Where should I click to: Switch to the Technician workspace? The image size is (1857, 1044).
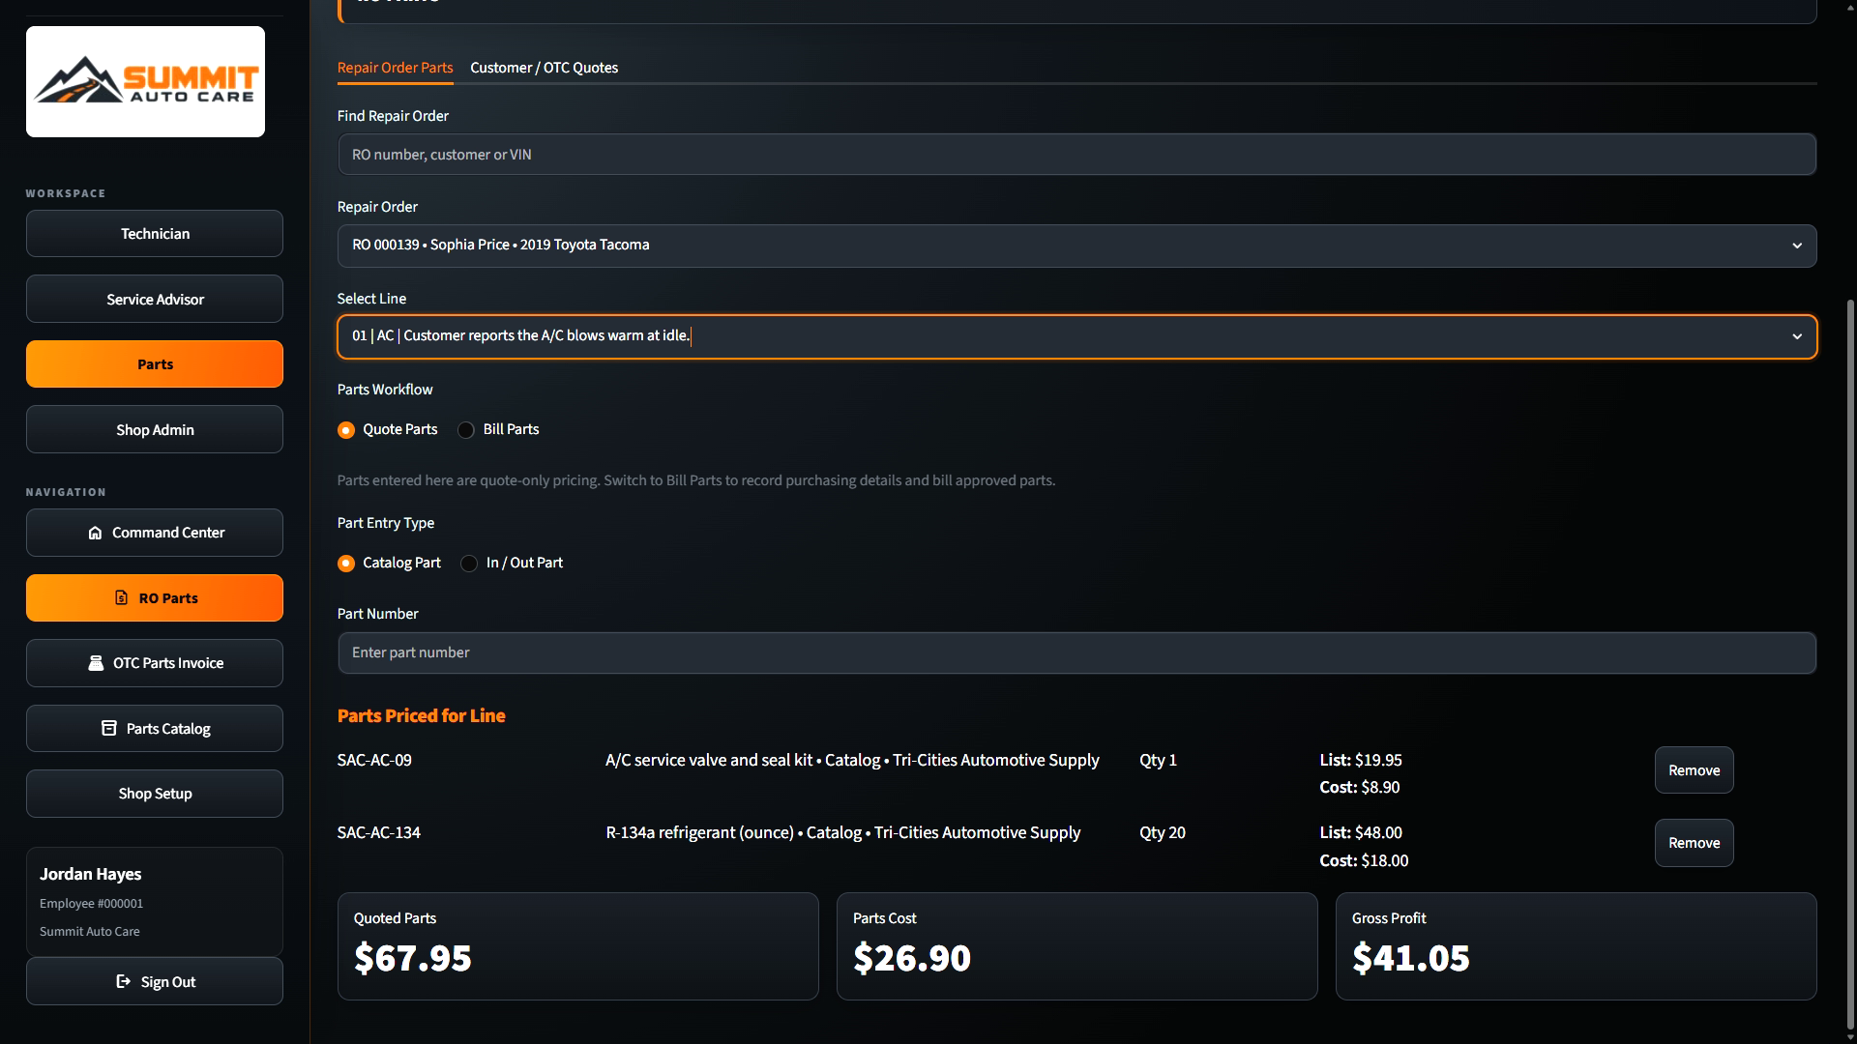155,234
